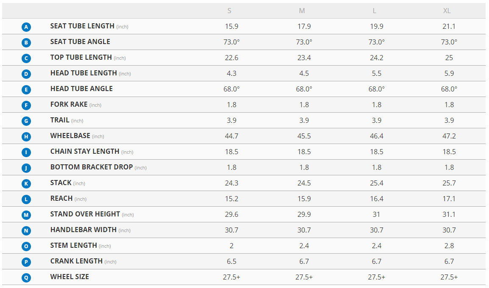
Task: Click the P circle icon for Crank Length
Action: pyautogui.click(x=26, y=262)
